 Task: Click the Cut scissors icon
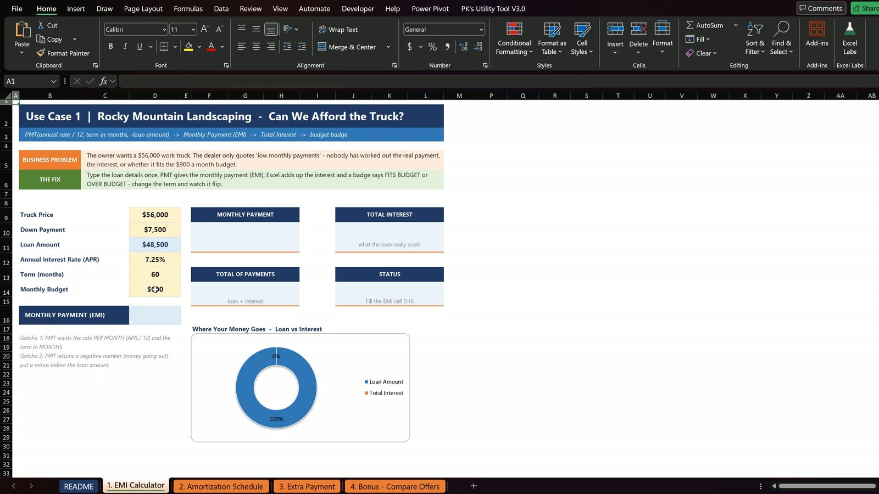point(41,25)
